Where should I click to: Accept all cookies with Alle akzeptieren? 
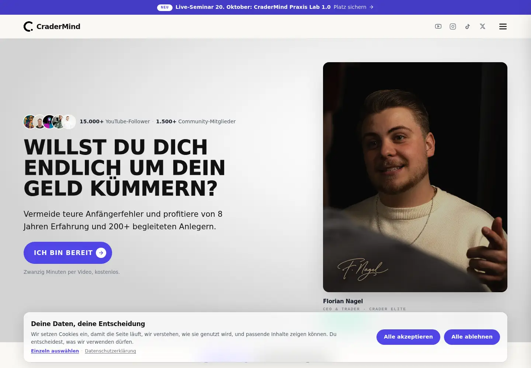tap(408, 337)
